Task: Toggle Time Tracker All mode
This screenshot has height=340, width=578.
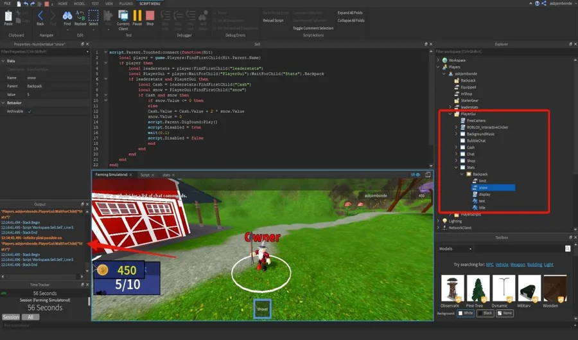Action: pyautogui.click(x=30, y=317)
